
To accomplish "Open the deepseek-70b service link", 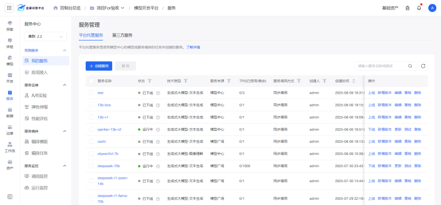I will point(109,166).
